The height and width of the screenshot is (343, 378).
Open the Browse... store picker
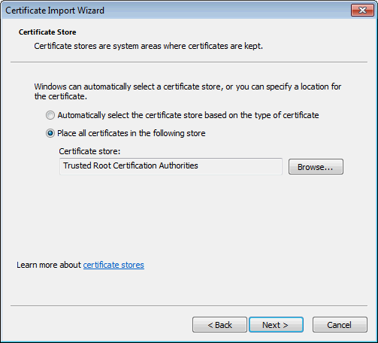[x=316, y=166]
